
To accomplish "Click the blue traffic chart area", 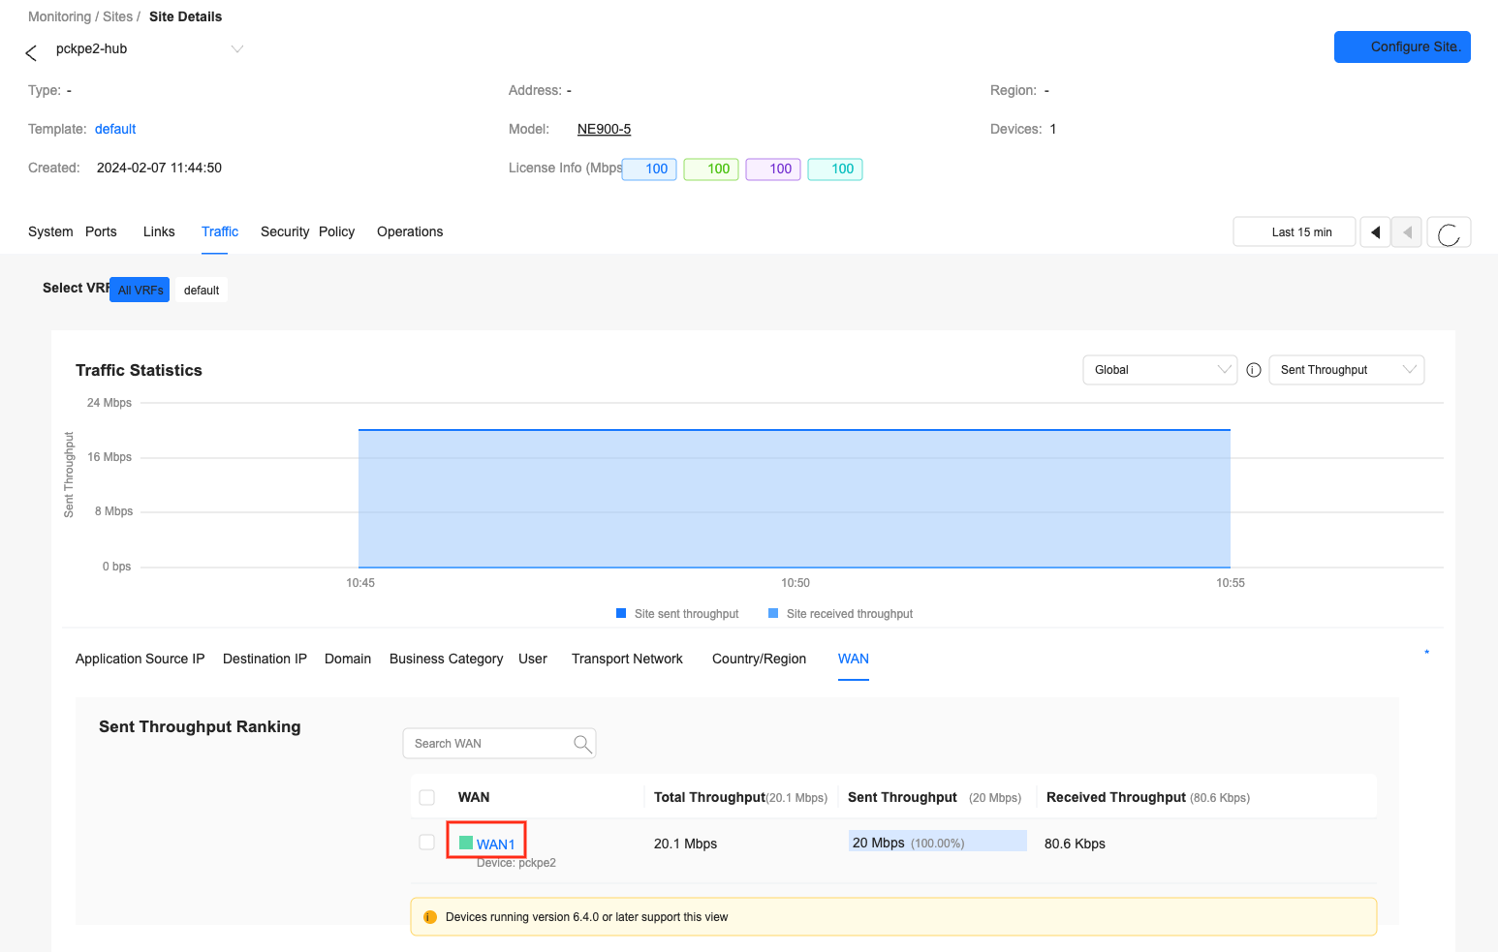I will 795,499.
